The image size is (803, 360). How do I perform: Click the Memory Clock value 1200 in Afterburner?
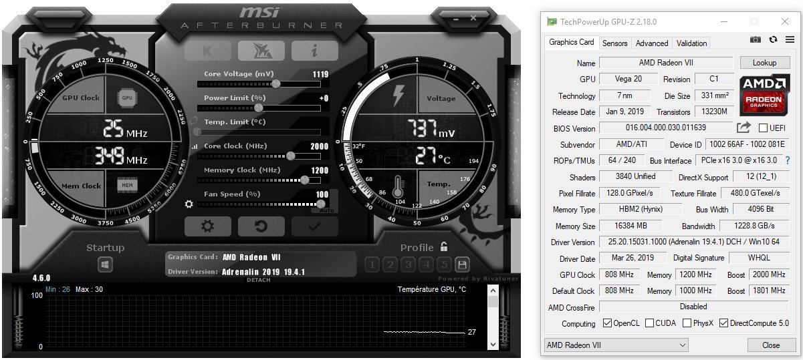(x=320, y=170)
